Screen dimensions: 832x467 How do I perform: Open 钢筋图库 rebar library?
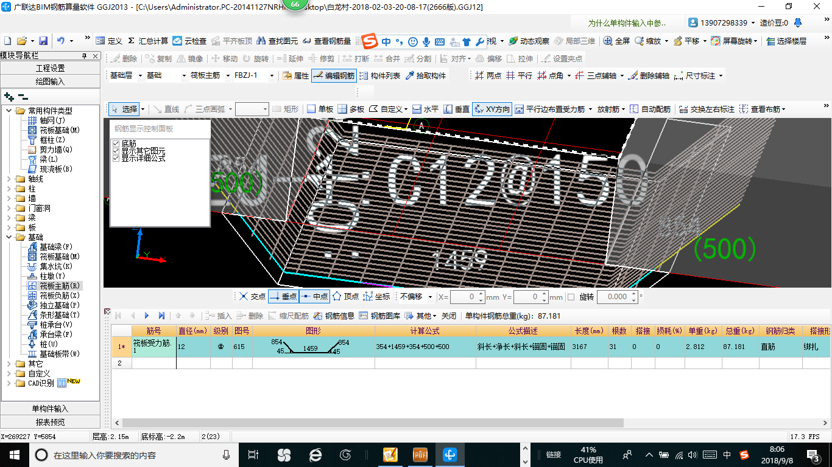pos(380,316)
